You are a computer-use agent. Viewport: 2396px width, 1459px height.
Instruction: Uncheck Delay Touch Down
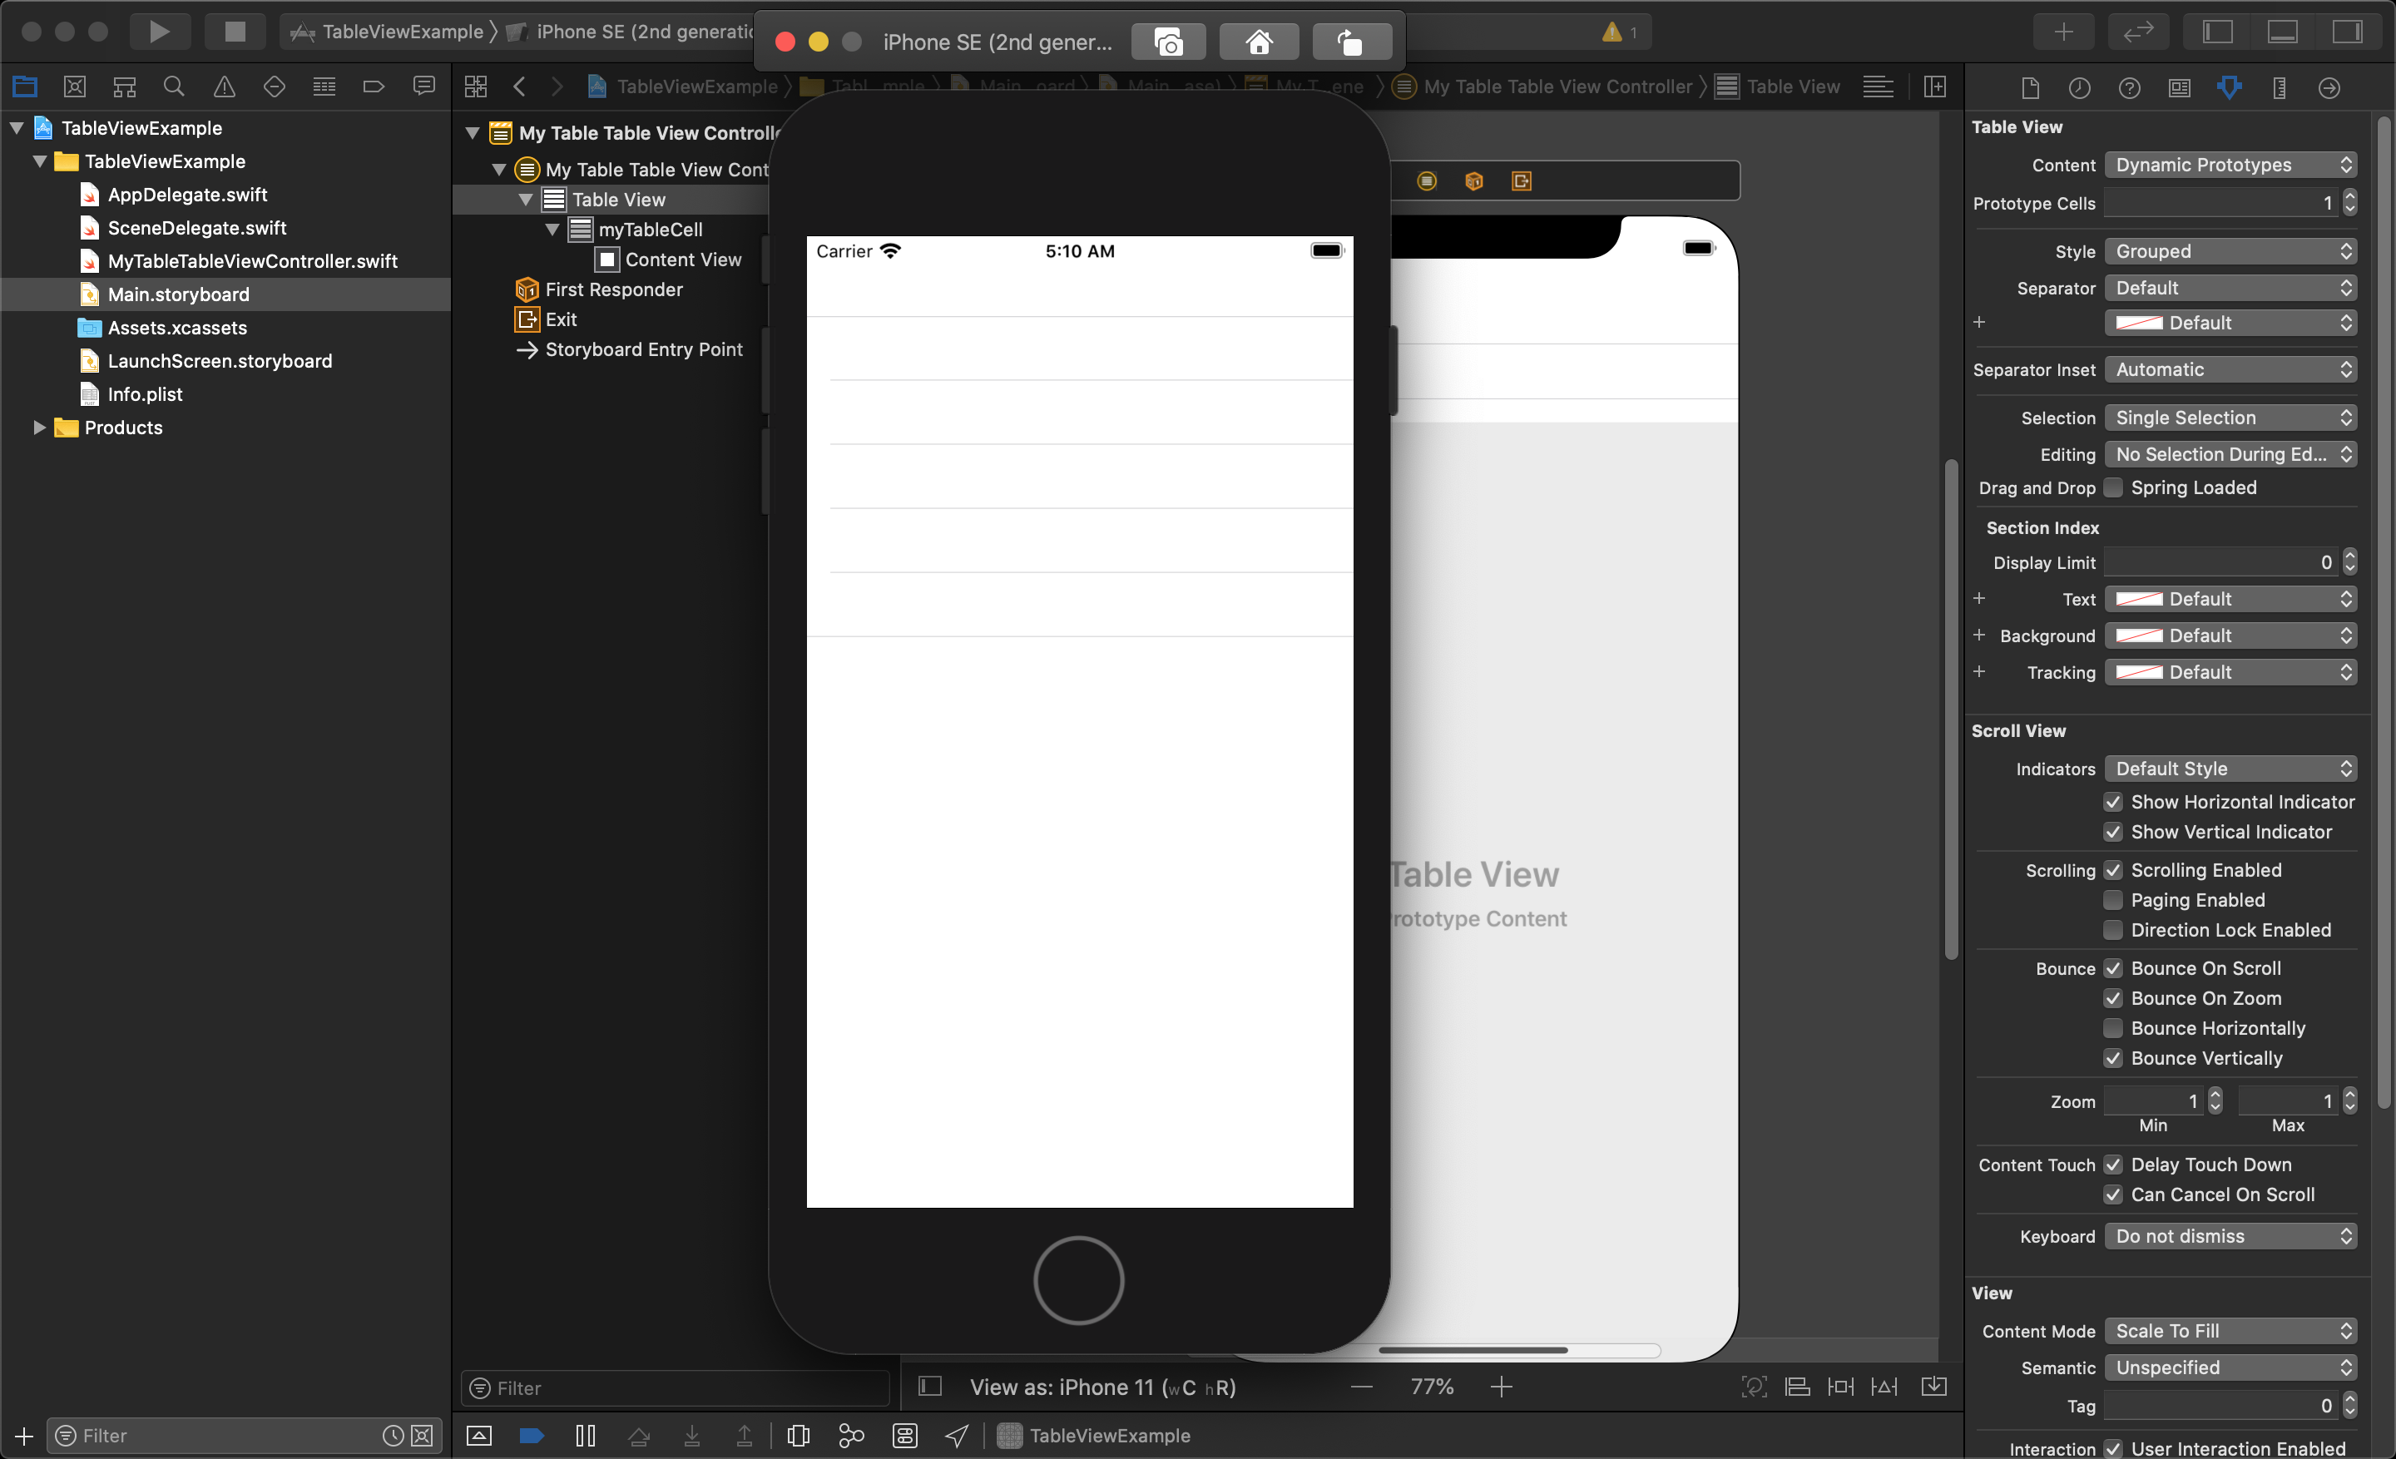point(2113,1165)
